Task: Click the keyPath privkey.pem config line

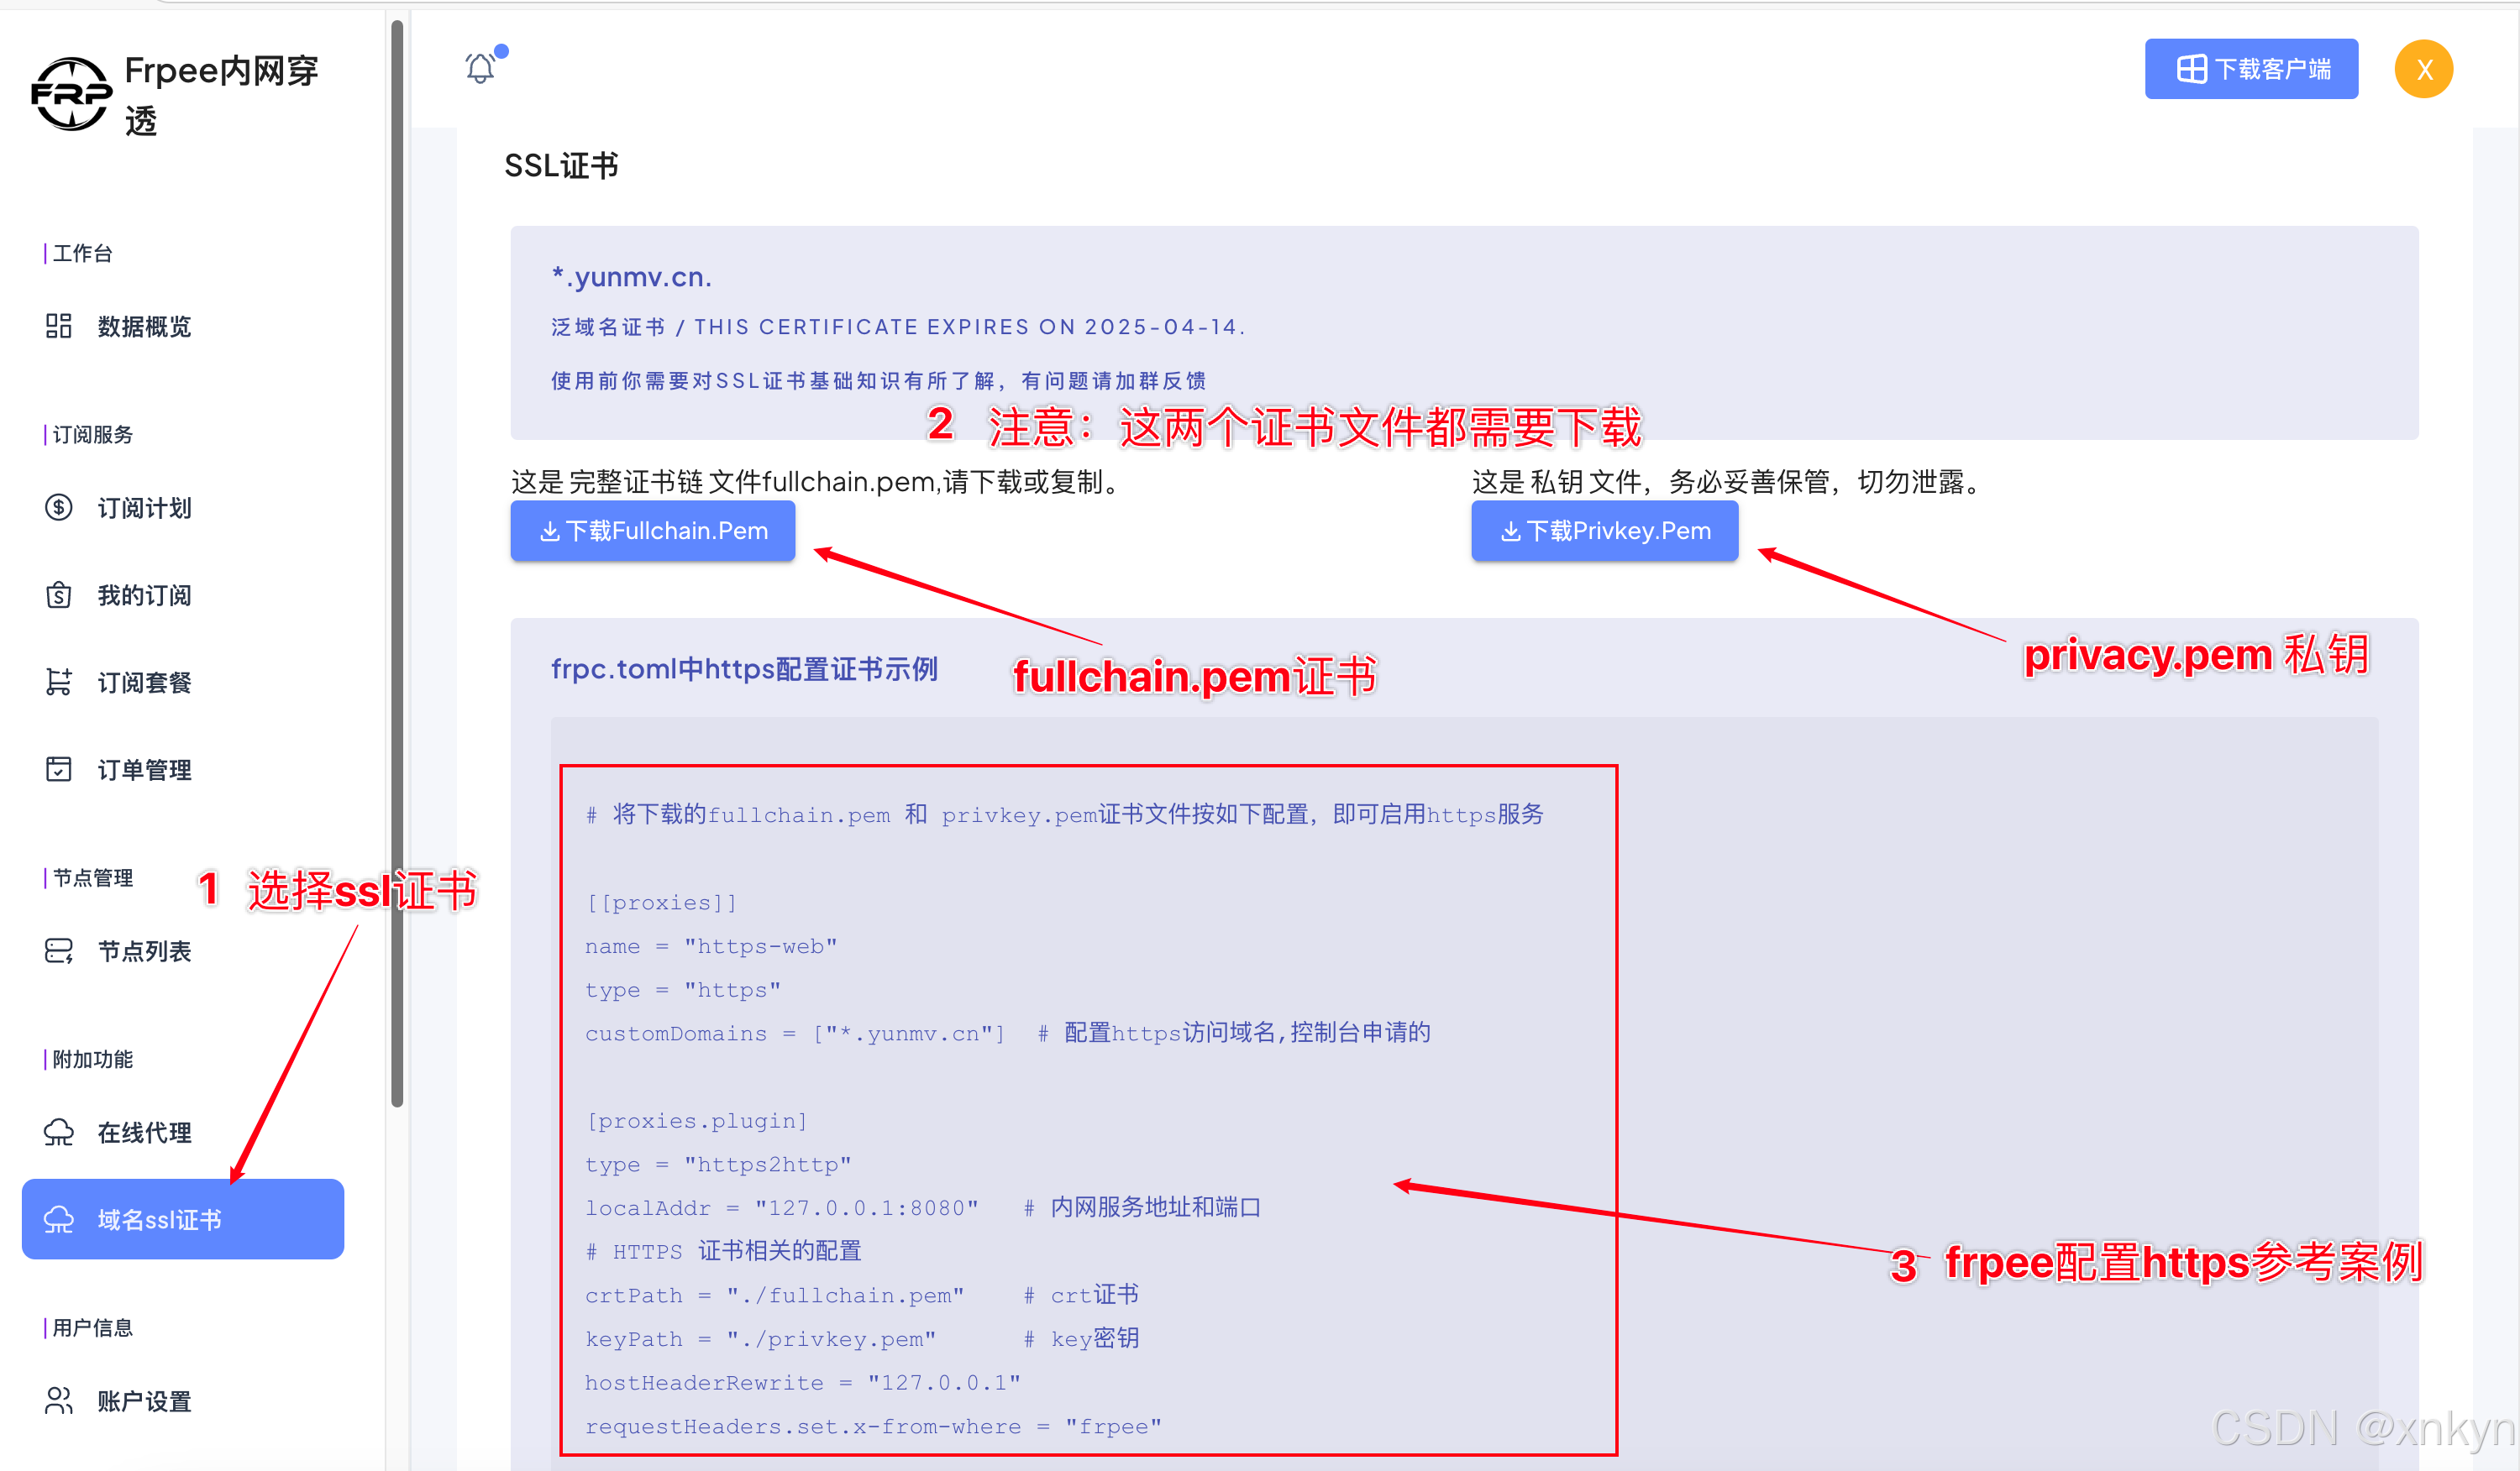Action: click(x=861, y=1339)
